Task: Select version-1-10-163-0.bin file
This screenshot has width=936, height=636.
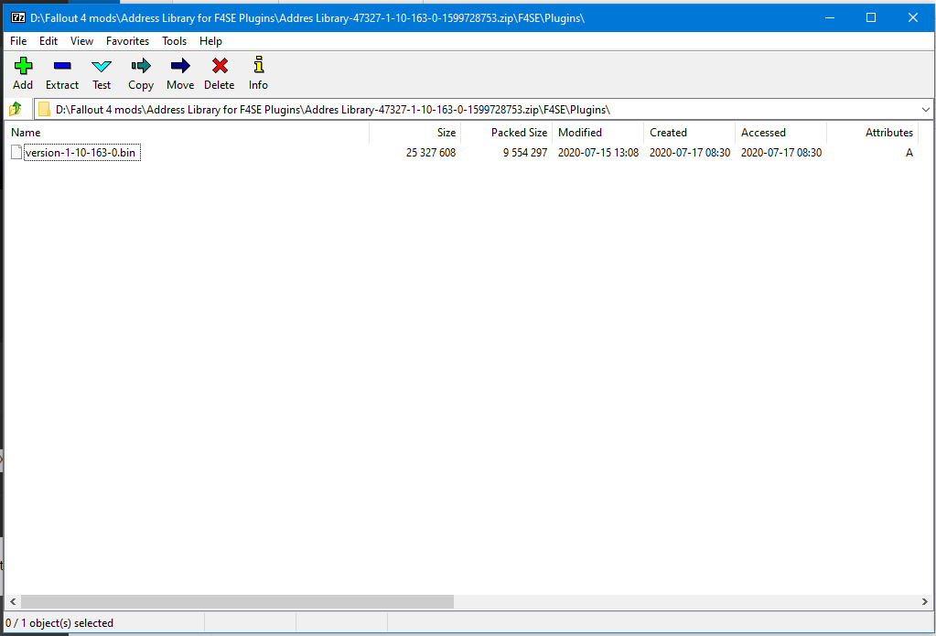Action: point(81,153)
